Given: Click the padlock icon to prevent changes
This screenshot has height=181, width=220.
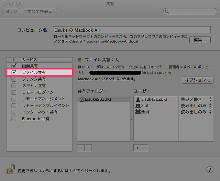Looking at the screenshot, I should point(11,169).
